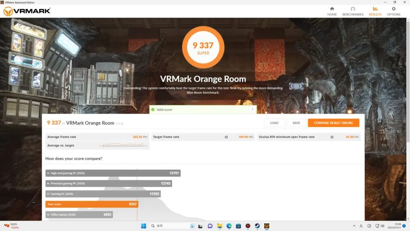The height and width of the screenshot is (231, 410).
Task: Click the score 11592 in comparison list
Action: pyautogui.click(x=154, y=194)
